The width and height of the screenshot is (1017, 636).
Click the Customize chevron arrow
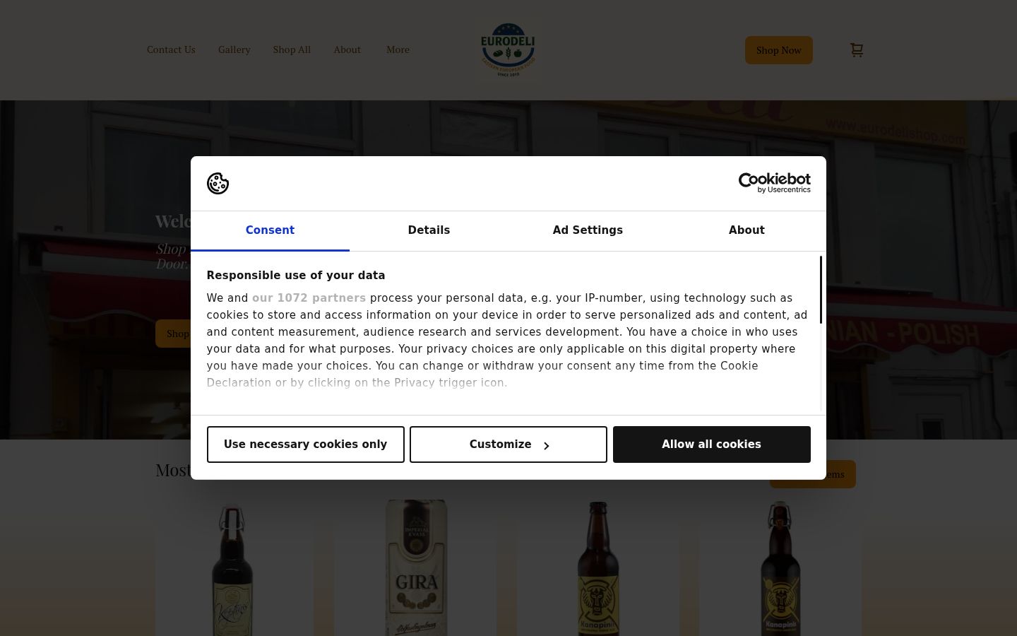tap(546, 446)
